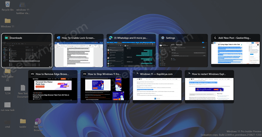This screenshot has width=262, height=137.
Task: Click the G icon on Add New Post card
Action: click(215, 38)
